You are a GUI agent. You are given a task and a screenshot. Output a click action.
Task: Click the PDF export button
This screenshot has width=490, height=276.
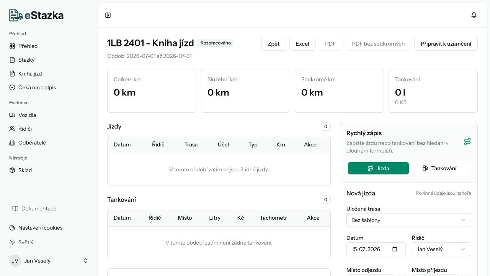coord(330,44)
